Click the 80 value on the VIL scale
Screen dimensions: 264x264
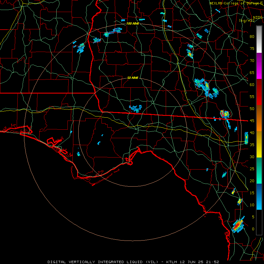[252, 37]
